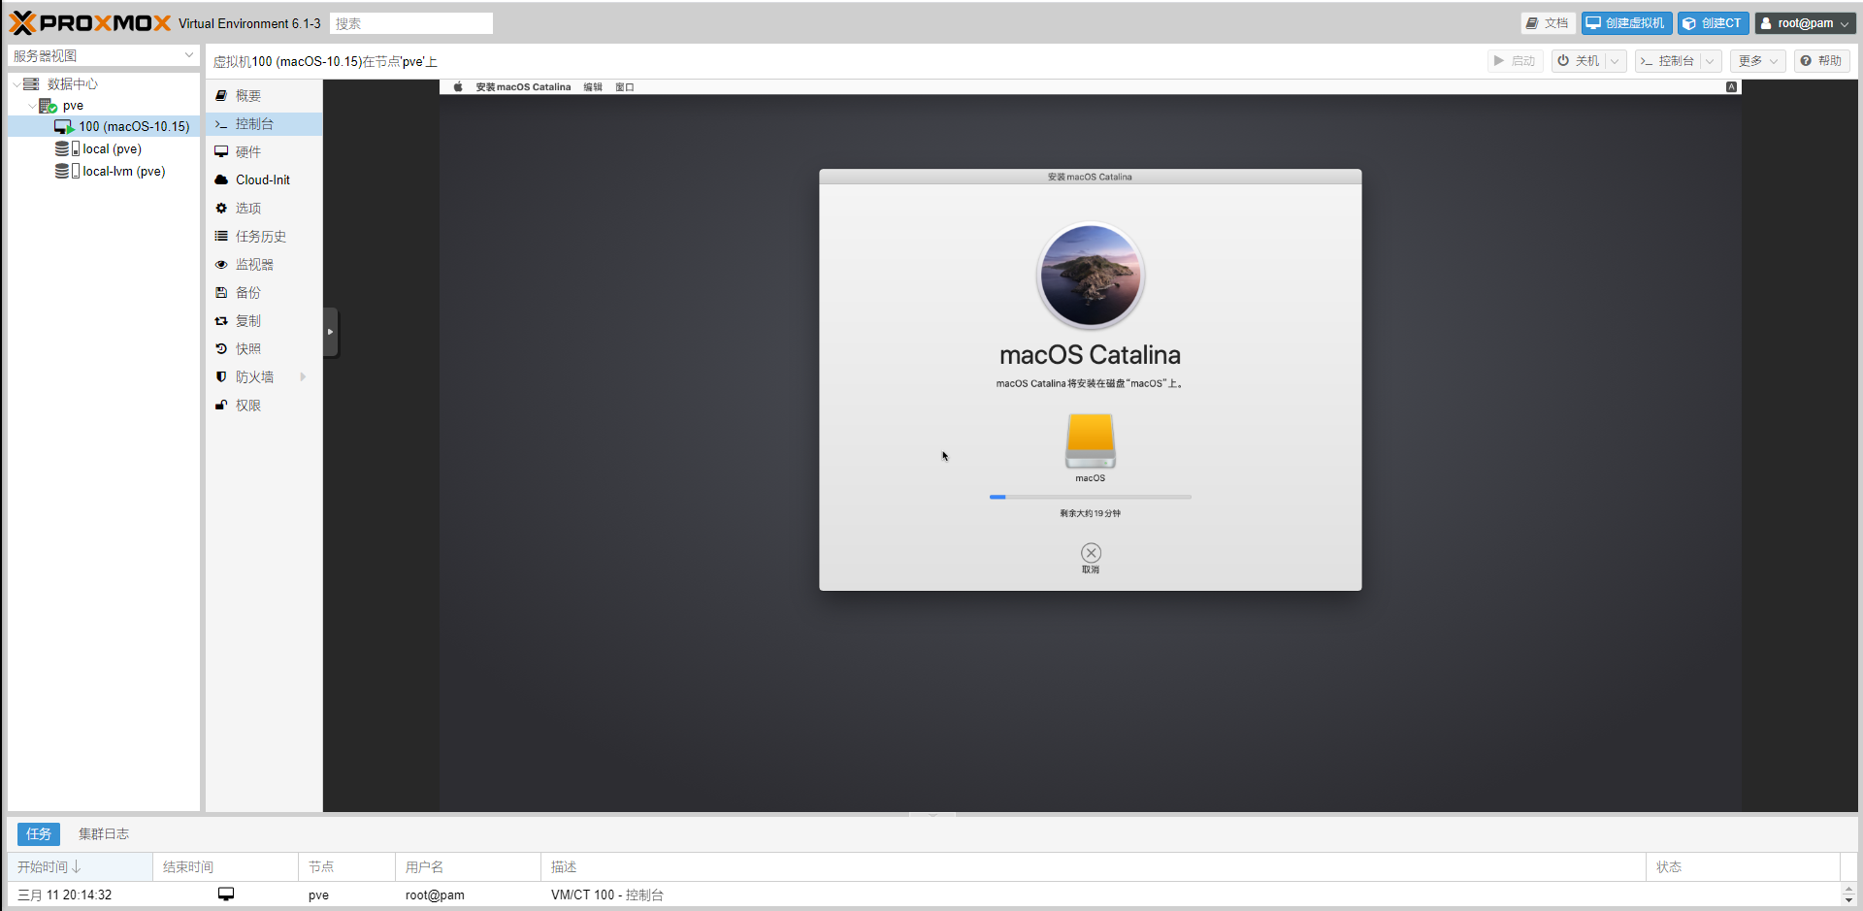The height and width of the screenshot is (911, 1863).
Task: Click the 搜索 search input field
Action: tap(411, 23)
